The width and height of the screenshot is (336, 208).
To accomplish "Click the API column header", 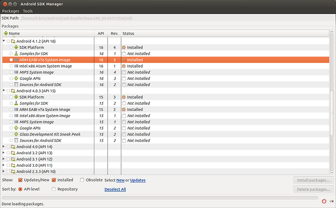I will pos(101,33).
